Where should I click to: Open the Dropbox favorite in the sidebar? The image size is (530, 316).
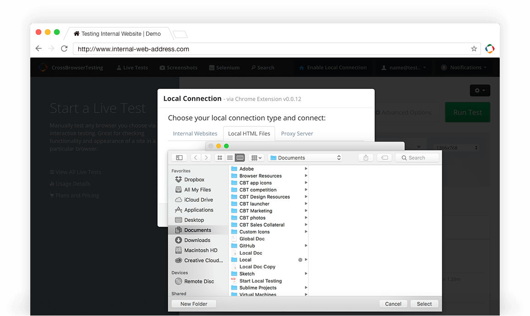click(x=189, y=180)
